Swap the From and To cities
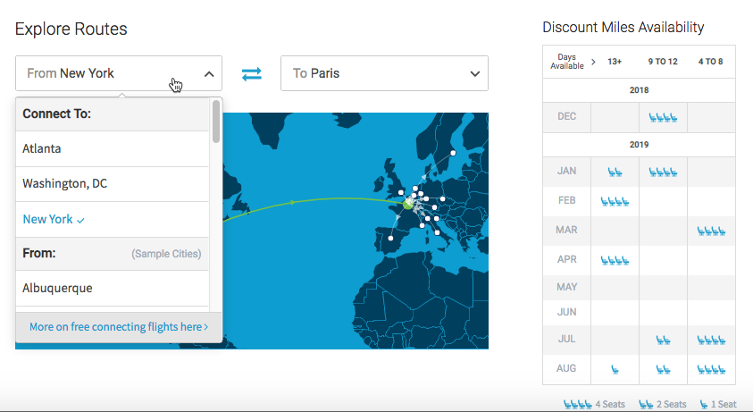 point(252,73)
